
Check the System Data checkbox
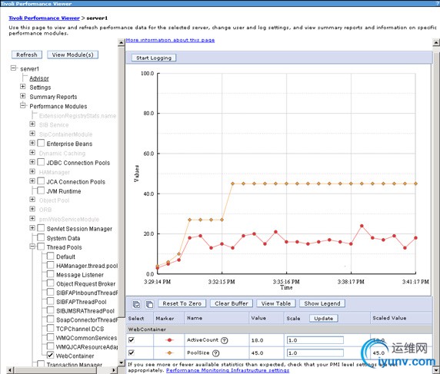41,237
